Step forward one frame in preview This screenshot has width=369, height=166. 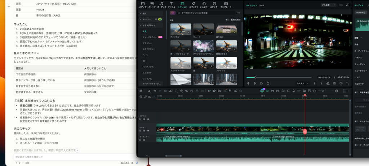(255, 84)
